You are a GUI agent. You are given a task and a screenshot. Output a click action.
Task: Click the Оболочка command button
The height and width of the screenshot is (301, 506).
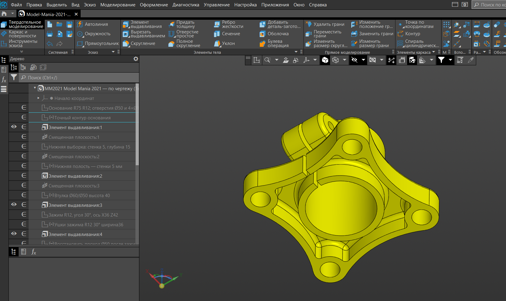pyautogui.click(x=274, y=34)
